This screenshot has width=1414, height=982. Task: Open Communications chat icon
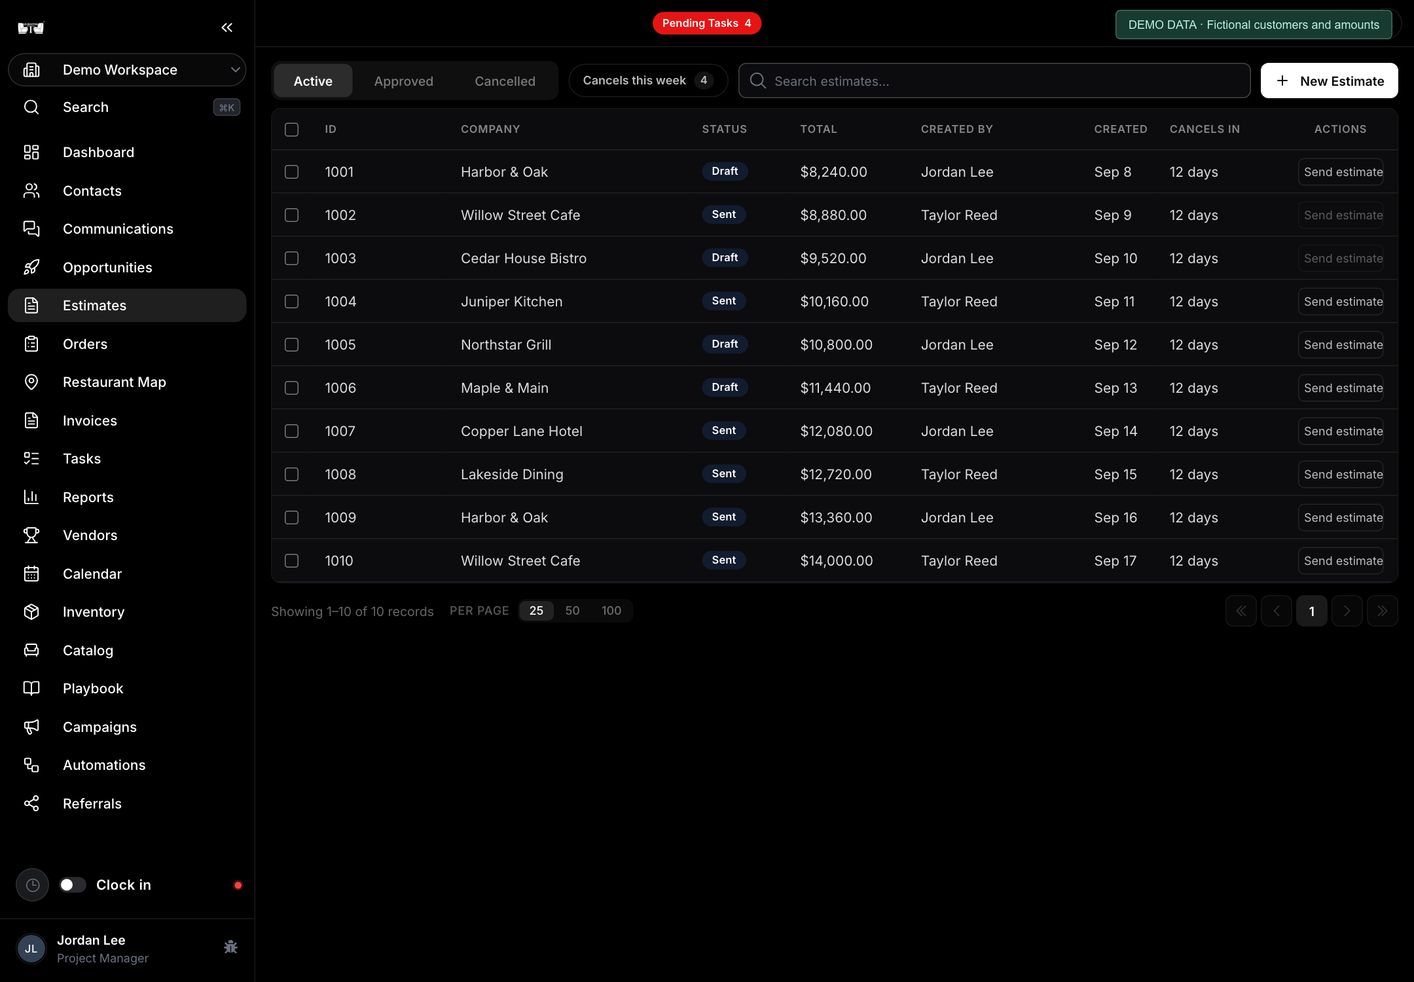pyautogui.click(x=31, y=229)
